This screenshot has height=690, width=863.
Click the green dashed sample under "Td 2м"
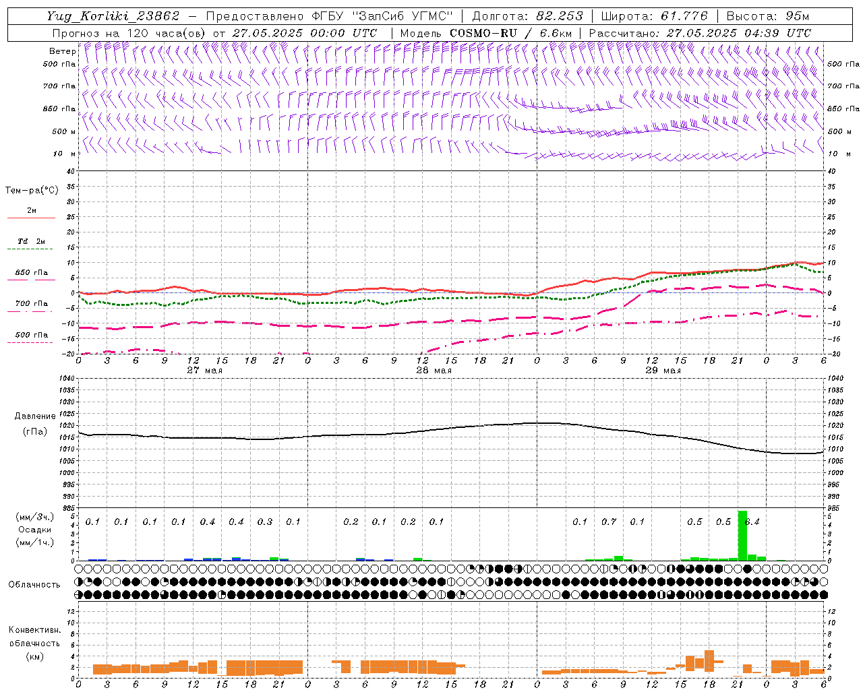pos(30,249)
